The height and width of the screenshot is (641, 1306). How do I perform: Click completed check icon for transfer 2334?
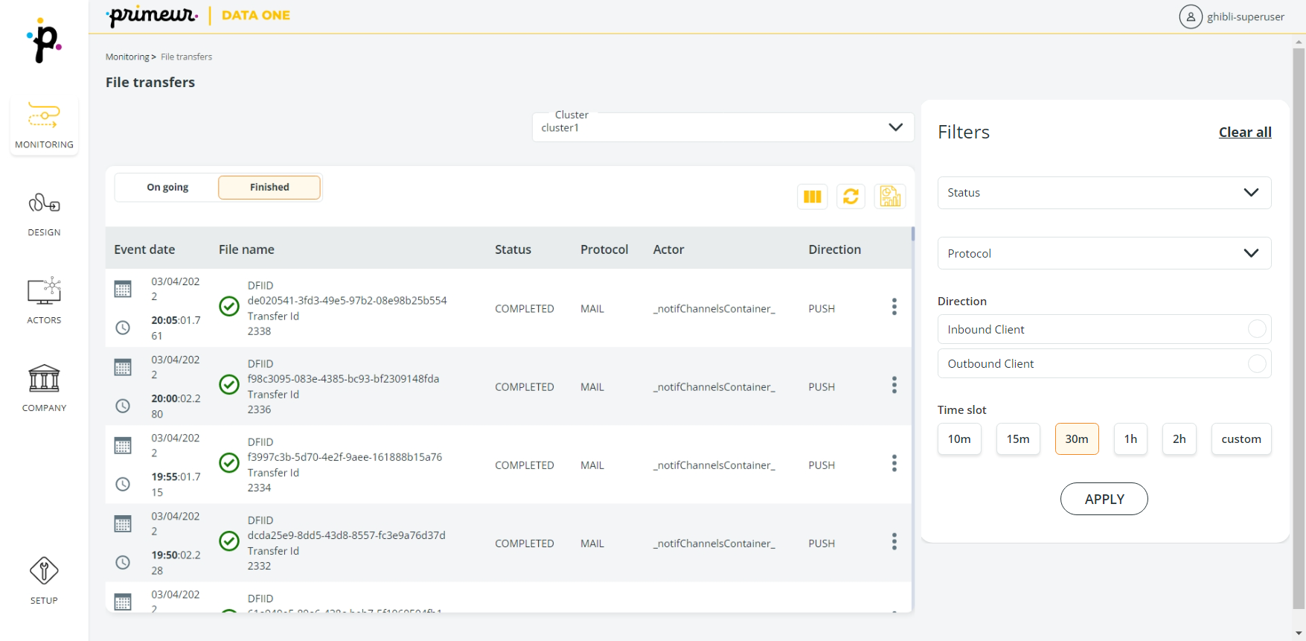[229, 462]
